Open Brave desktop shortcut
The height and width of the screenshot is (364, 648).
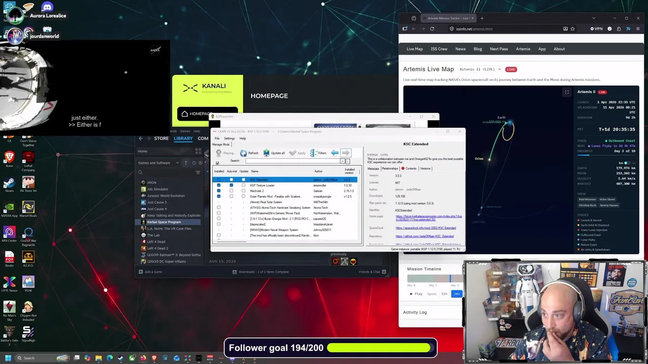pos(9,159)
